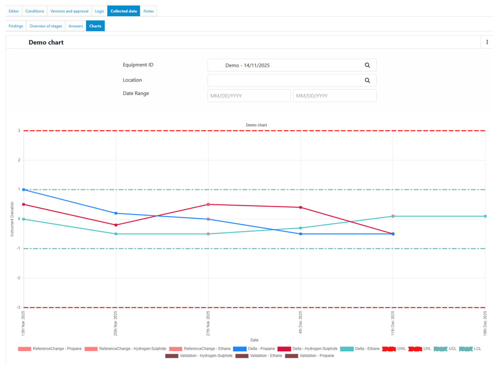Click Delta - Propane point on 20th Nov
496x367 pixels.
pyautogui.click(x=116, y=213)
